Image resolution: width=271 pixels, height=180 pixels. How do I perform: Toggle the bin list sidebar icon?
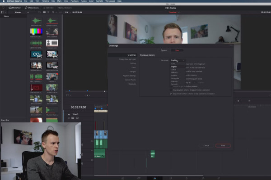2,12
